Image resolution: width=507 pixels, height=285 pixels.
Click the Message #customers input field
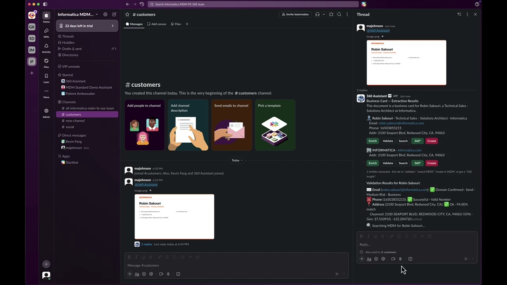click(236, 265)
